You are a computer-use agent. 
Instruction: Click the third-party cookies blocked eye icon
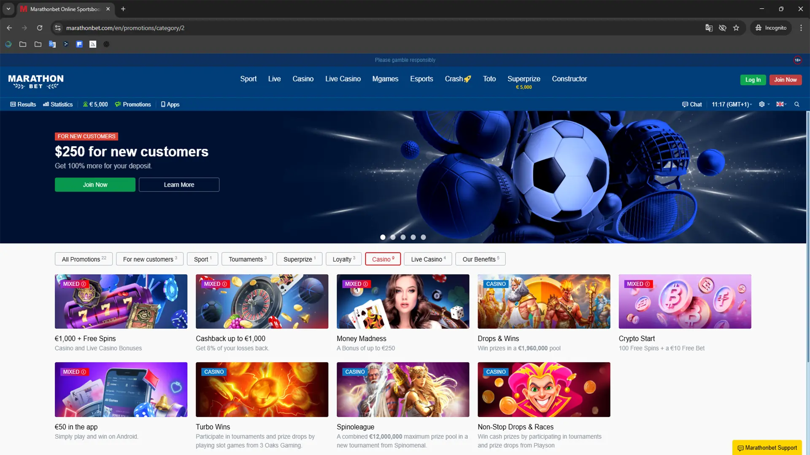click(x=723, y=28)
